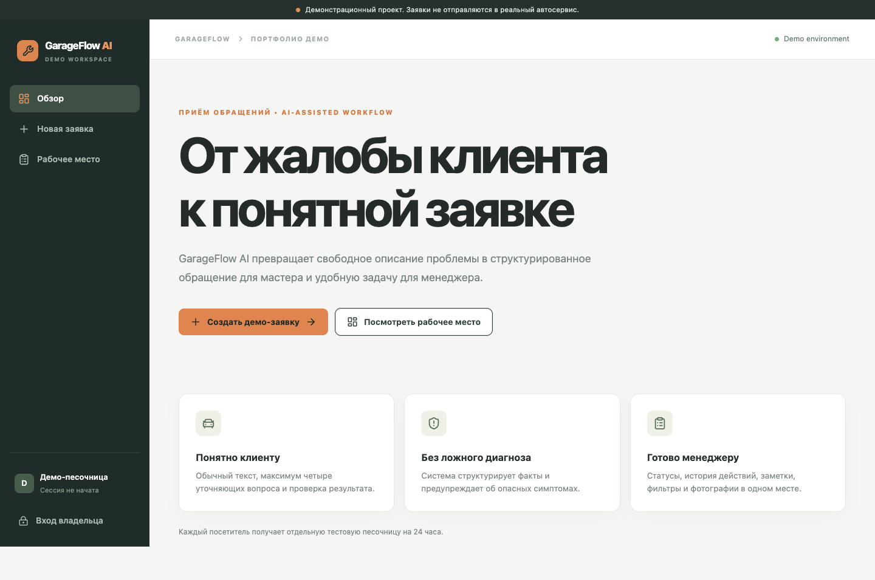Click the Создать демо-заявку button
This screenshot has height=580, width=875.
(x=253, y=322)
